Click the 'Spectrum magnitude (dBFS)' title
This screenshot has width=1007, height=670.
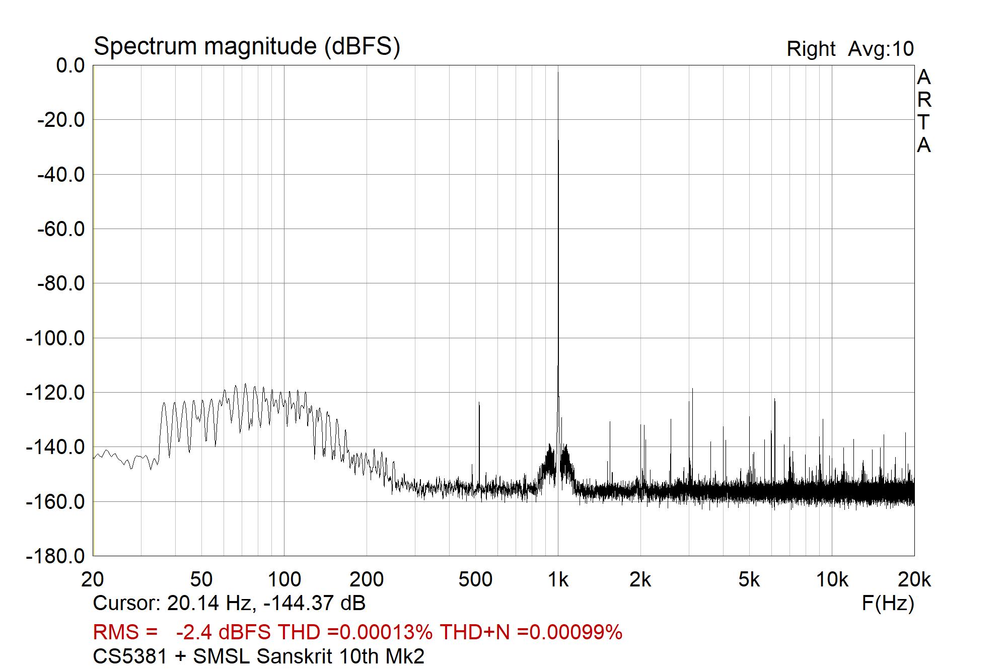point(247,47)
